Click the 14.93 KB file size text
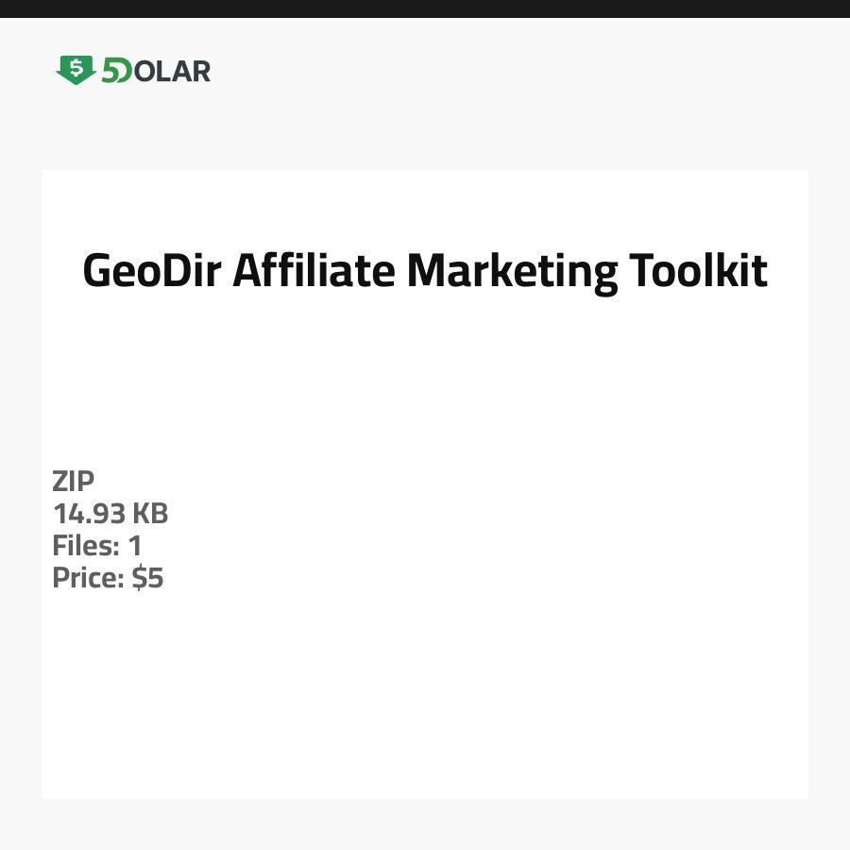The image size is (850, 850). coord(110,514)
